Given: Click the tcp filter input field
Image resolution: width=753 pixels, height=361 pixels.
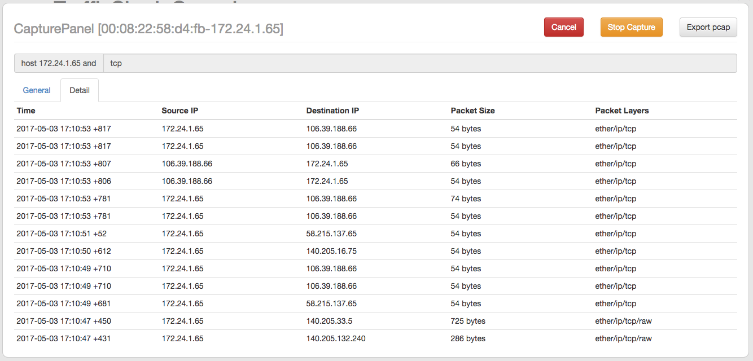Looking at the screenshot, I should pos(419,63).
